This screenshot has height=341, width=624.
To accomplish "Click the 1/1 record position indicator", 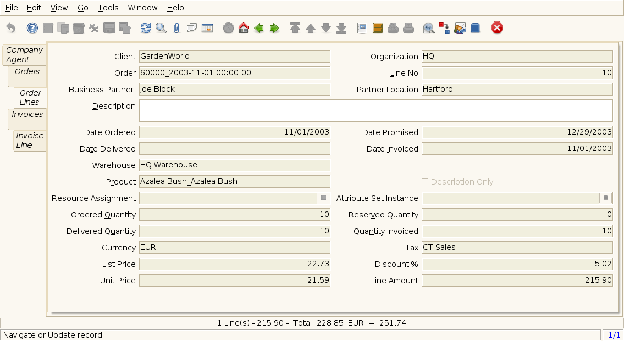I will (x=613, y=335).
